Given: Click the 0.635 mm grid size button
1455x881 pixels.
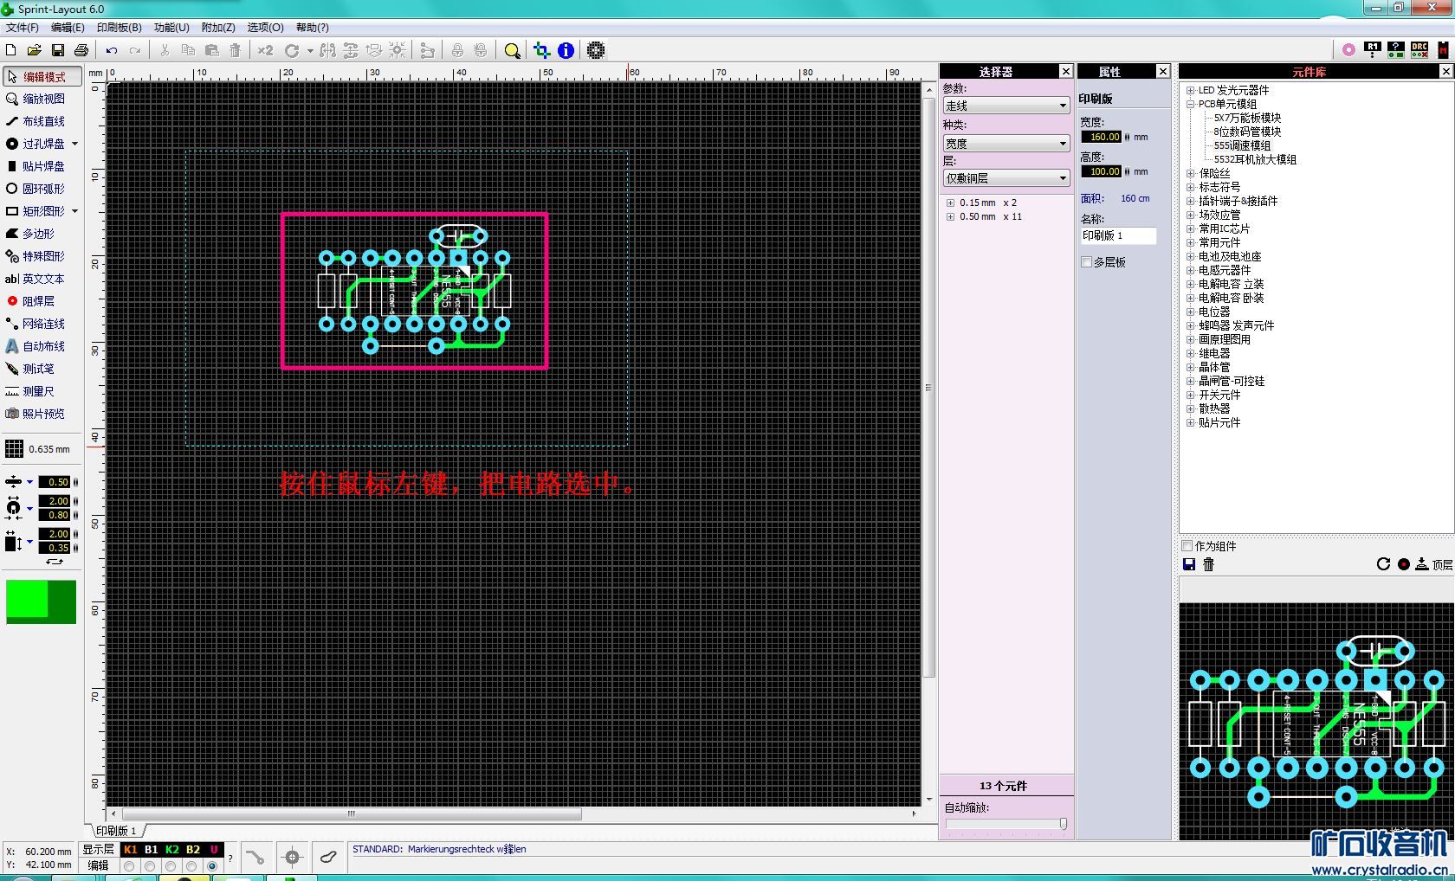Looking at the screenshot, I should [x=38, y=449].
